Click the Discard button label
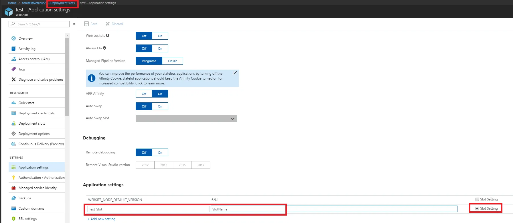The height and width of the screenshot is (223, 513). coord(117,24)
